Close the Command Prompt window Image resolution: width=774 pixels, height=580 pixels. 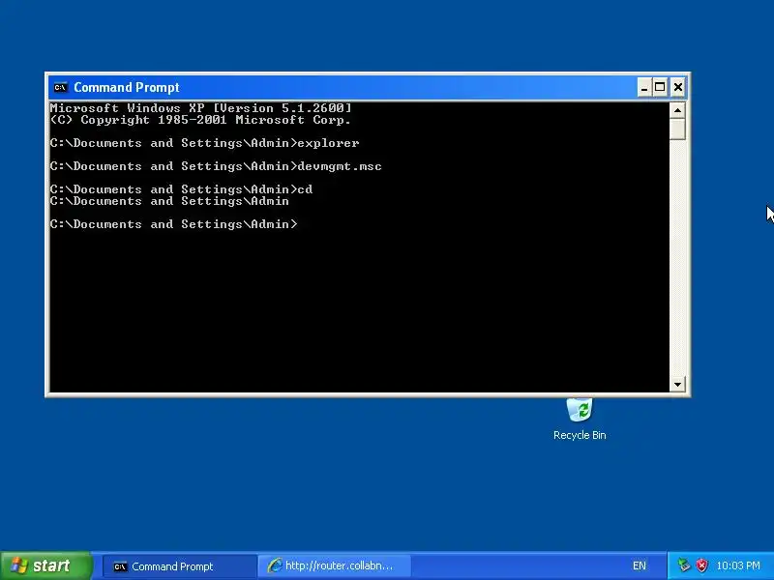click(678, 88)
